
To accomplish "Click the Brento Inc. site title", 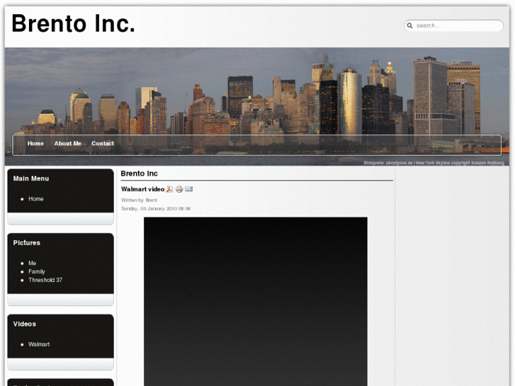I will pyautogui.click(x=73, y=23).
